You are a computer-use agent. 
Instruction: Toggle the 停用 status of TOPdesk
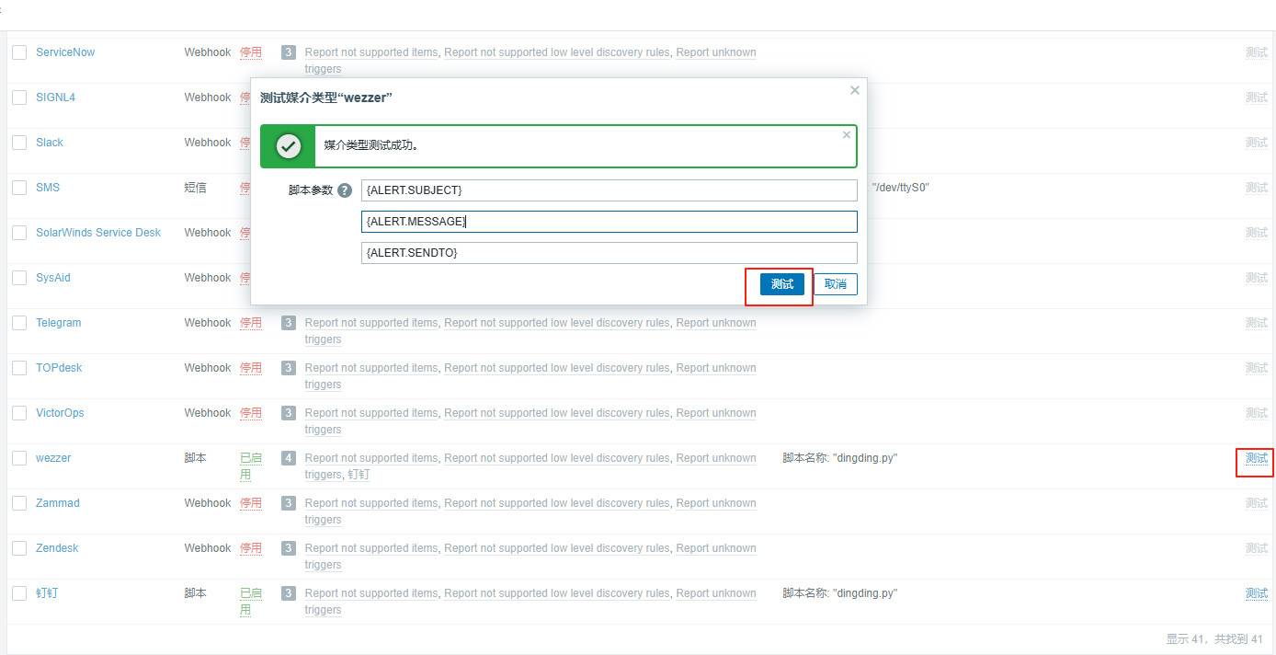pos(251,368)
